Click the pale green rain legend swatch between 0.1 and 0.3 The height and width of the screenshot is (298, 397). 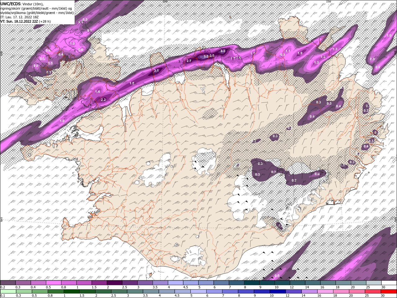pos(8,291)
